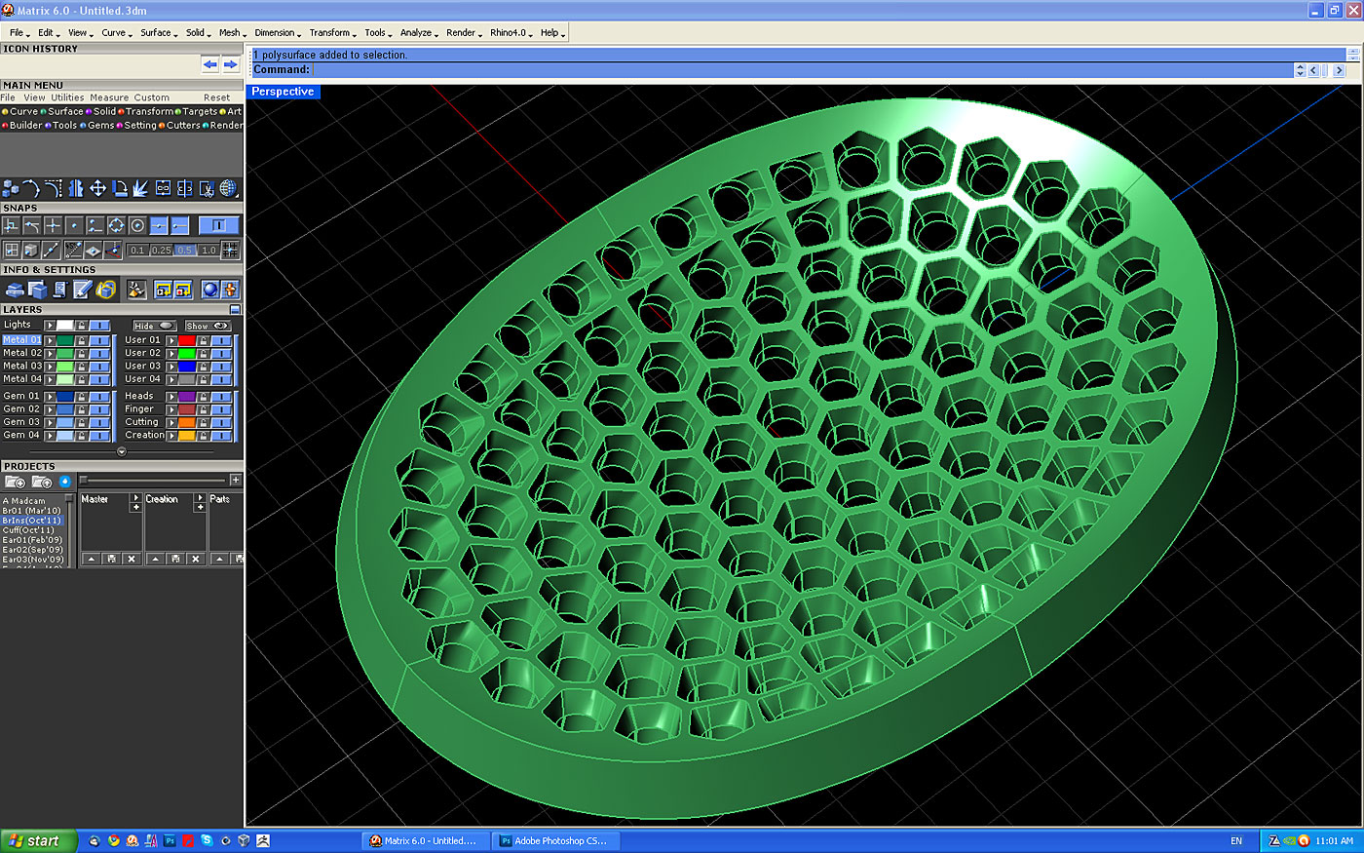The image size is (1364, 853).
Task: Enable the center snap circle icon
Action: tap(137, 225)
